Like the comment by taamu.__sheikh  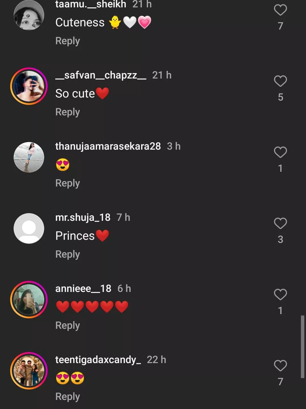280,10
